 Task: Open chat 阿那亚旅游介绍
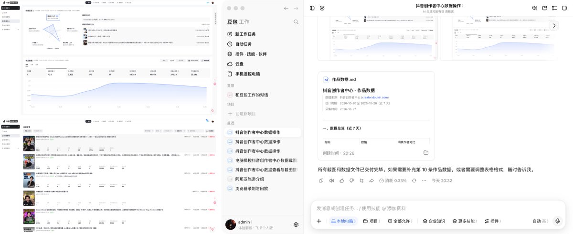(x=263, y=179)
